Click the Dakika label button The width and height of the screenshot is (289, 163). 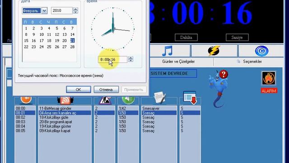pos(186,37)
